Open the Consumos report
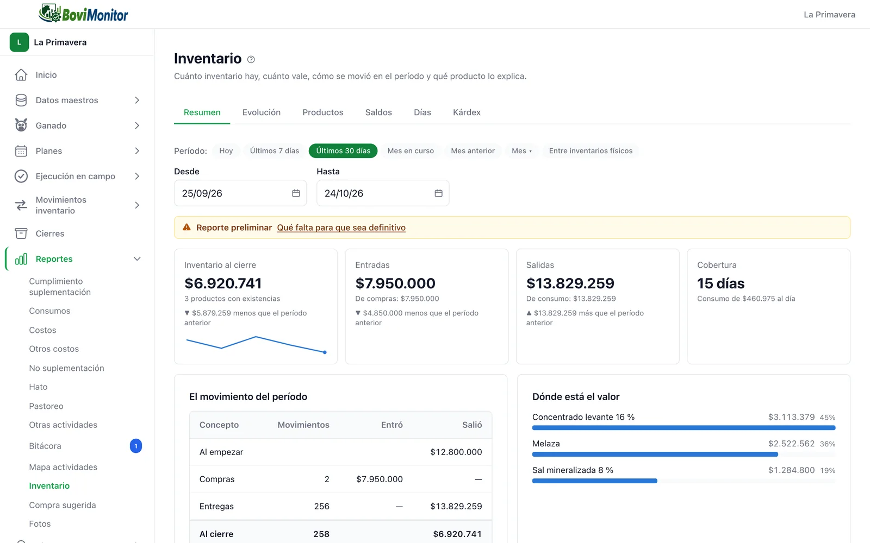This screenshot has height=543, width=870. click(49, 311)
